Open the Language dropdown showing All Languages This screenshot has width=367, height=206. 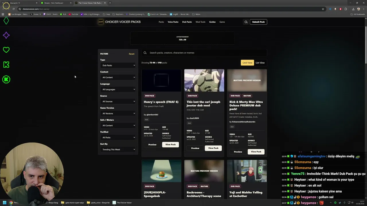click(118, 90)
